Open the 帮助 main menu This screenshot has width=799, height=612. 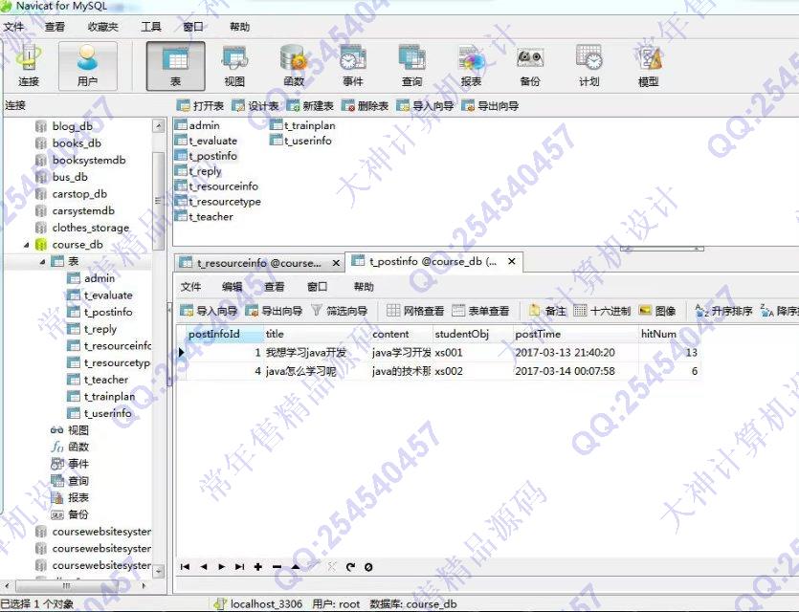239,27
